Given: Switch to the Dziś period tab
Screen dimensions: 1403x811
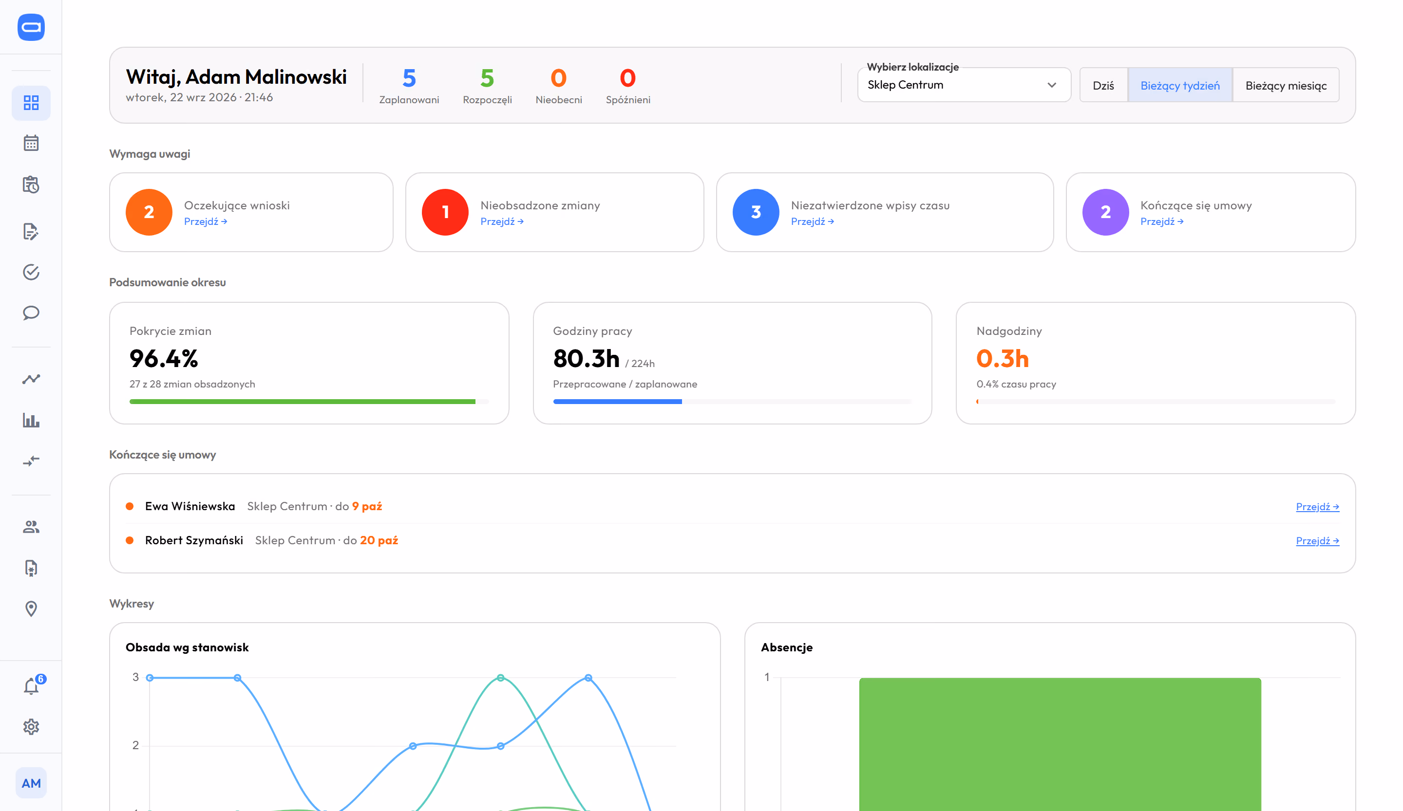Looking at the screenshot, I should tap(1103, 85).
